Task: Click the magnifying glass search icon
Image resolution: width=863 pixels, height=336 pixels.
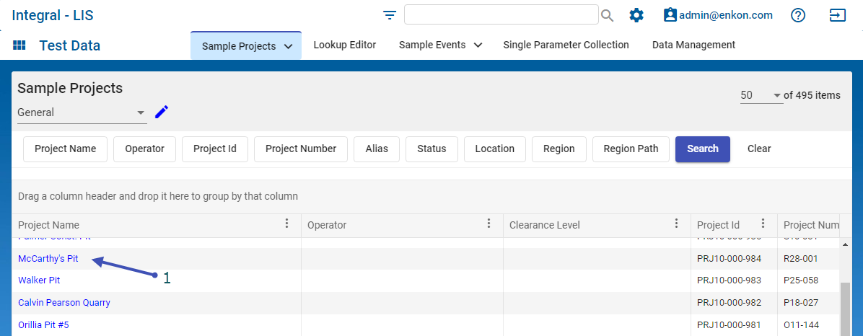Action: (608, 15)
